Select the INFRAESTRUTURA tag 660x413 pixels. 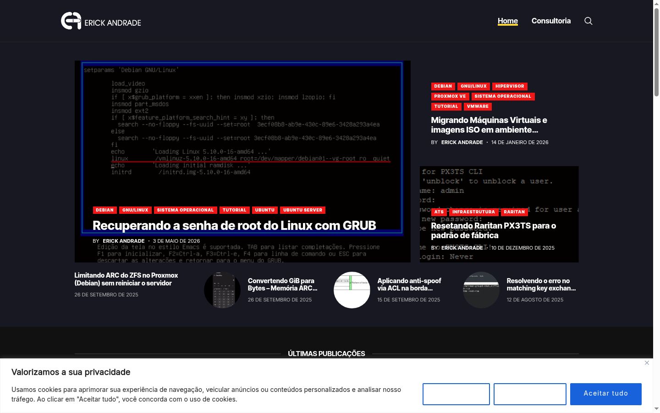473,212
